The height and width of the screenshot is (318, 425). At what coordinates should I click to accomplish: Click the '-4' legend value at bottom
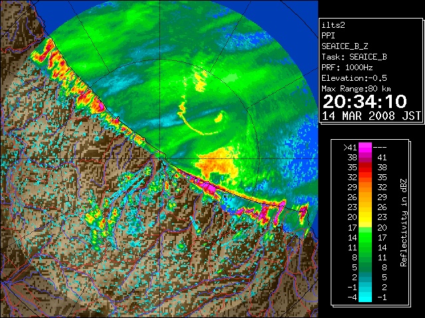352,297
